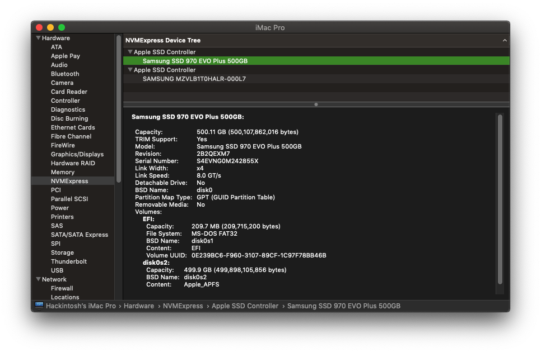Viewport: 541px width, 353px height.
Task: Open Apple Pay hardware info
Action: 65,56
